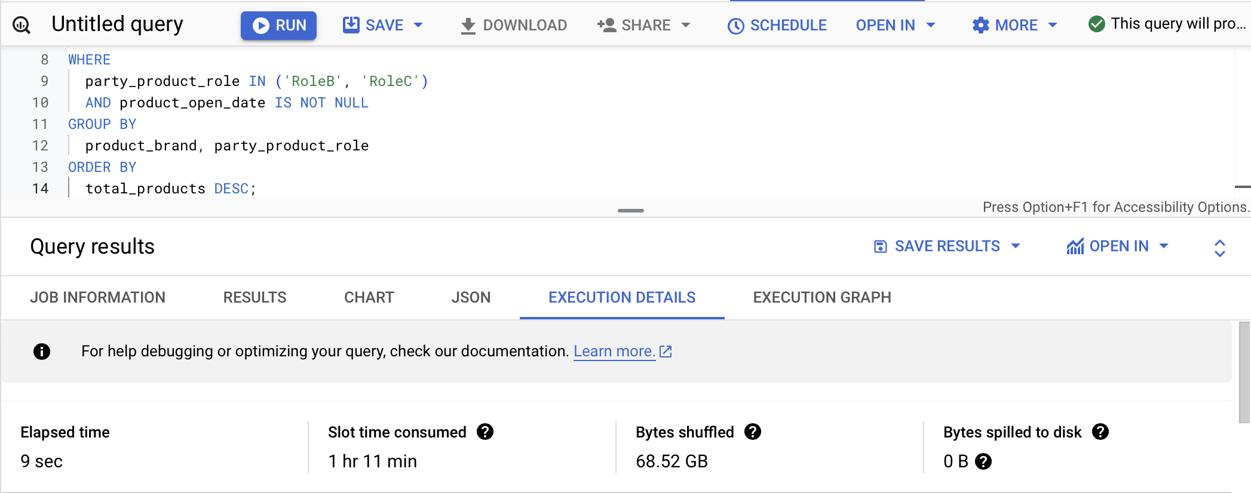
Task: Expand the SAVE dropdown arrow
Action: click(x=418, y=25)
